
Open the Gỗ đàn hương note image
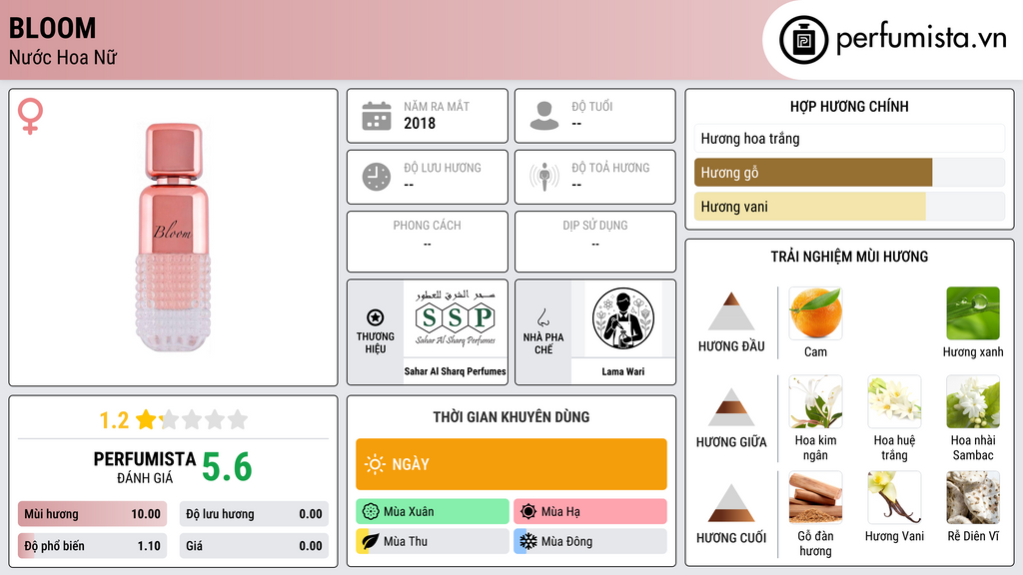pyautogui.click(x=815, y=497)
